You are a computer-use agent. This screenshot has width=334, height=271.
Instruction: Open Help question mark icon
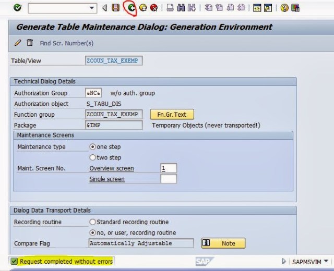coord(284,8)
